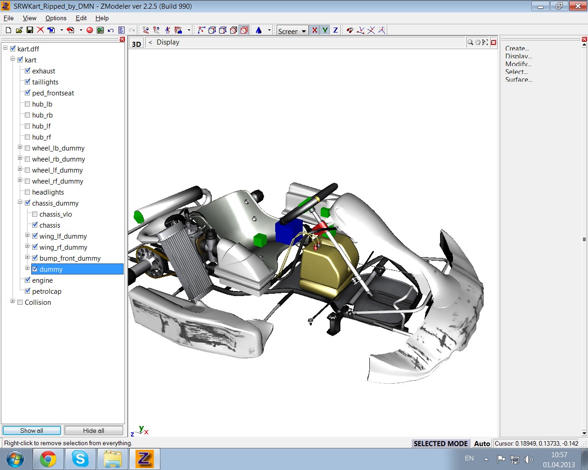Enable the headlights checkbox
588x470 pixels.
(28, 192)
